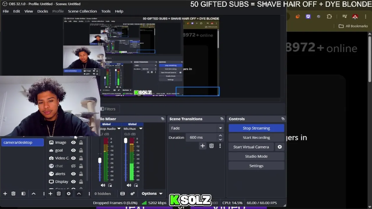372x209 pixels.
Task: Open the Docks menu
Action: (x=42, y=11)
